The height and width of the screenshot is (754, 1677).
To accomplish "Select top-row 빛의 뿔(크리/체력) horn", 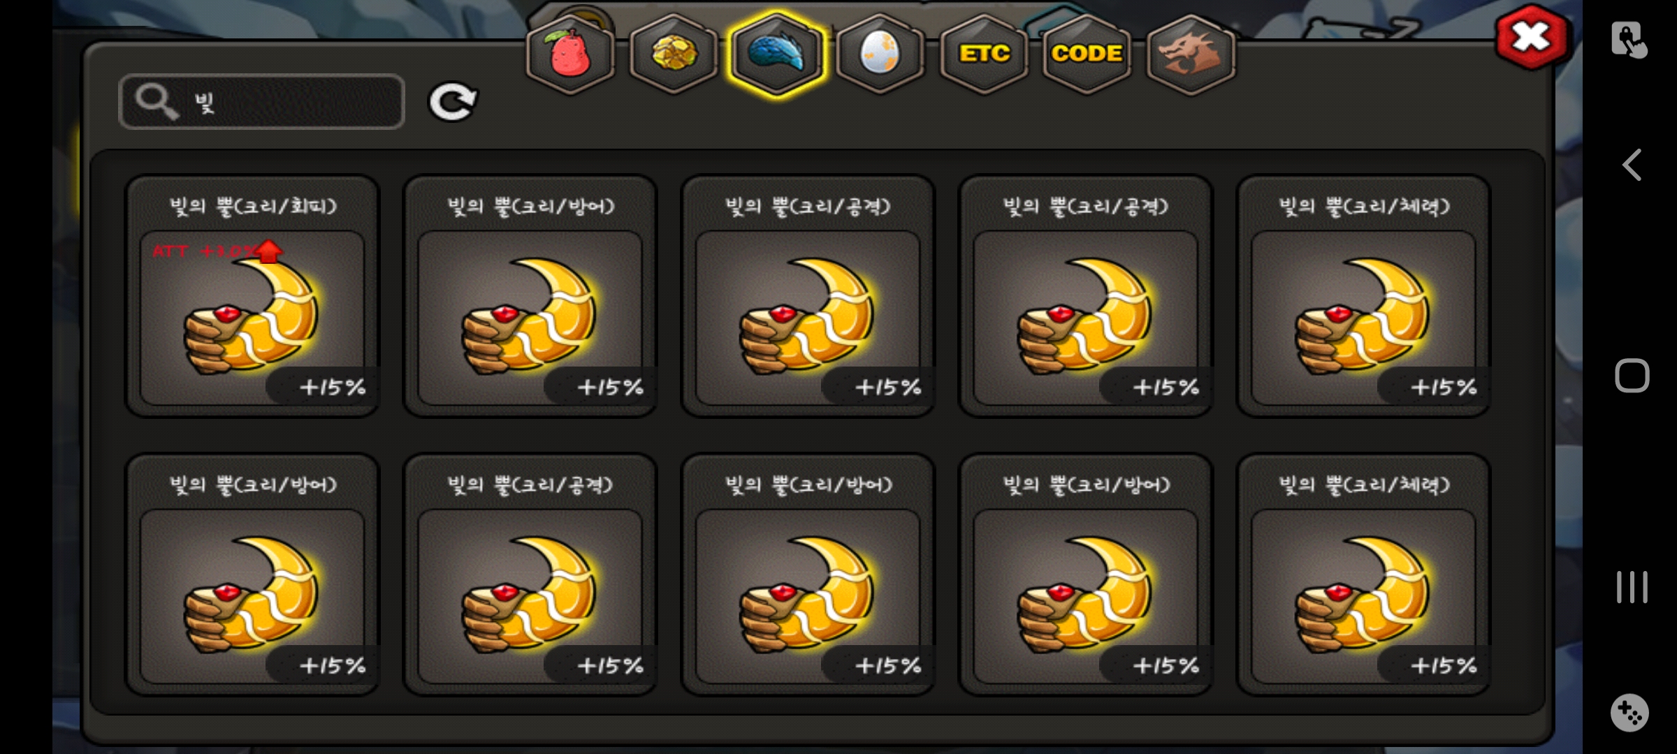I will 1363,296.
